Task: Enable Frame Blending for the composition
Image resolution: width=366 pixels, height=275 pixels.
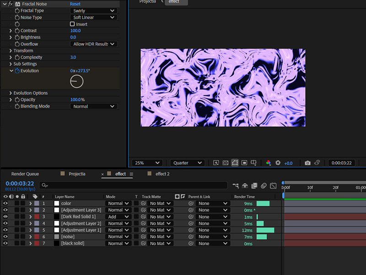Action: [x=255, y=186]
